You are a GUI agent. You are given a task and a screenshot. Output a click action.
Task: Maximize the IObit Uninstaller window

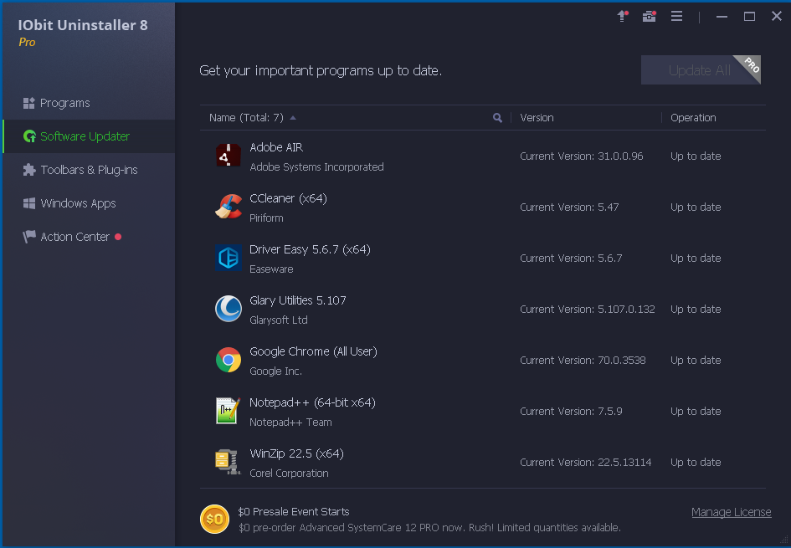(x=749, y=17)
